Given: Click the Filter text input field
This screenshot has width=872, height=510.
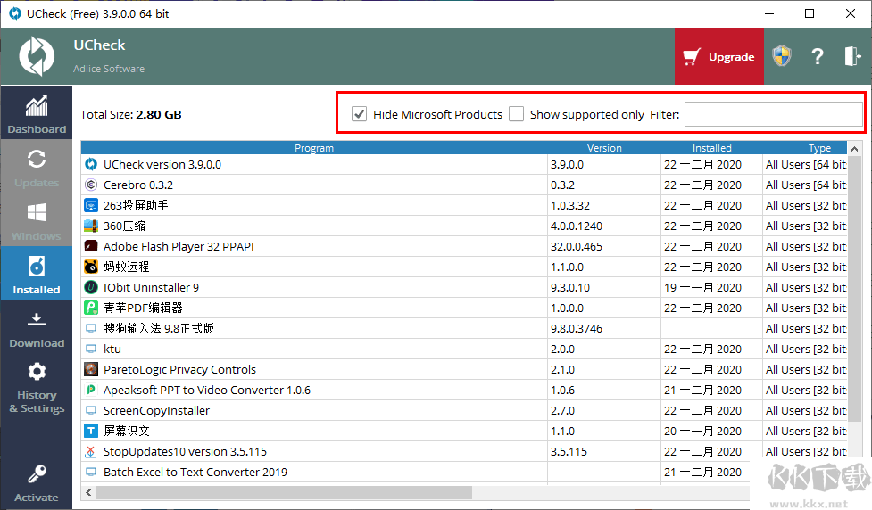Looking at the screenshot, I should click(x=773, y=114).
